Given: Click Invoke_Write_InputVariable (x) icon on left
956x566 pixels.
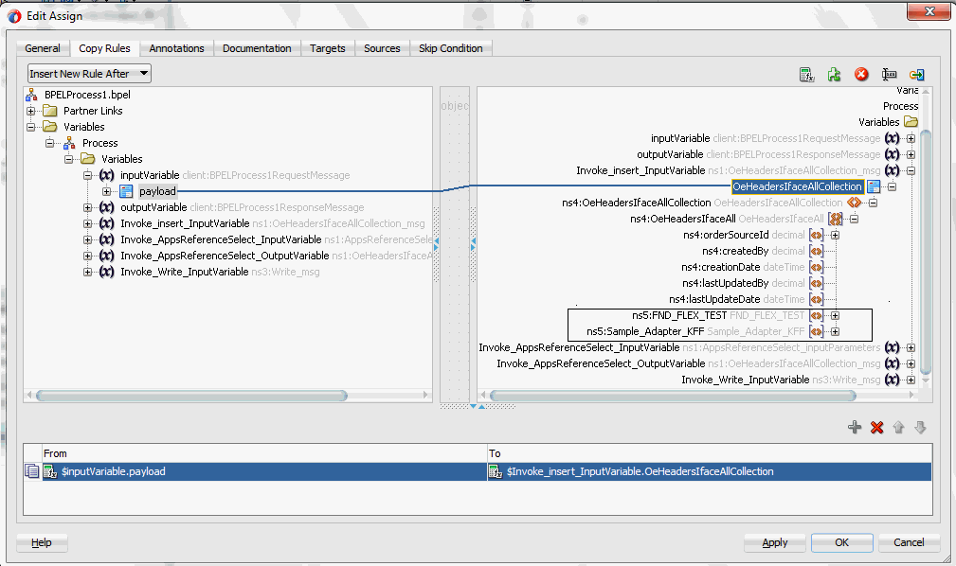Looking at the screenshot, I should (x=107, y=272).
